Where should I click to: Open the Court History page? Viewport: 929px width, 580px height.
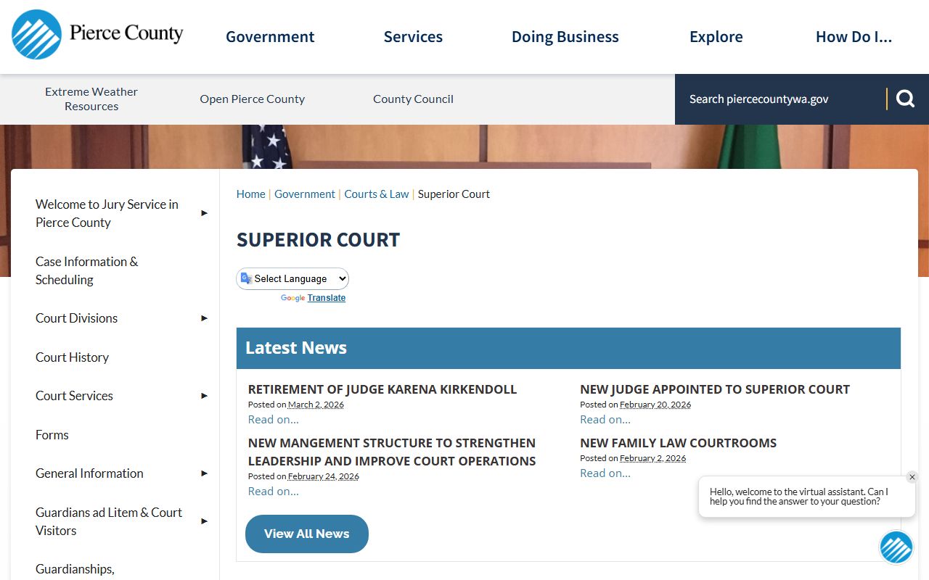click(72, 357)
